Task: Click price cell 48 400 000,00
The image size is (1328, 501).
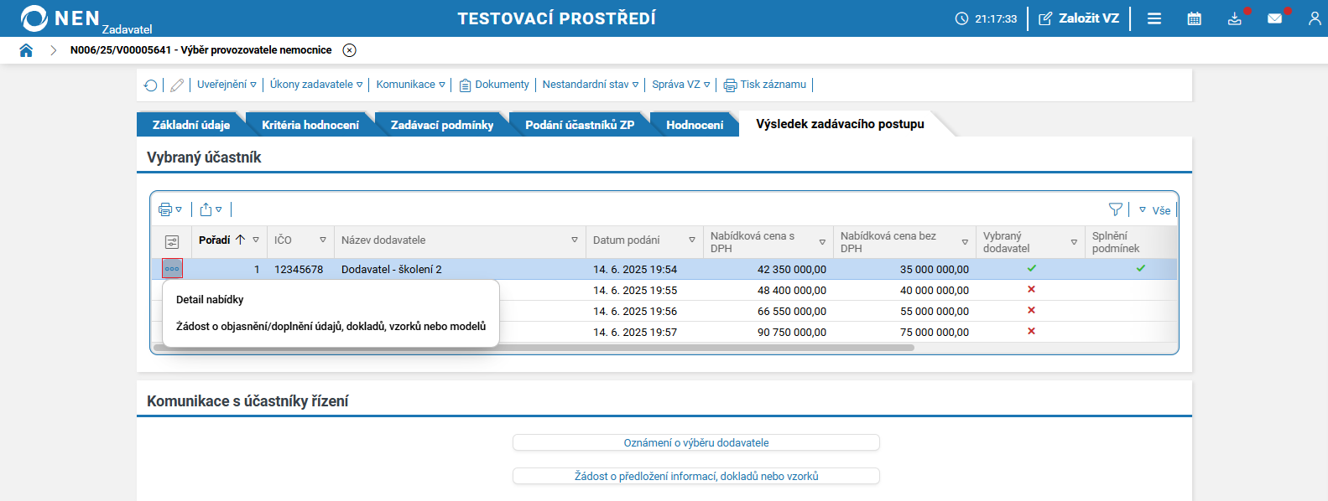Action: 792,291
